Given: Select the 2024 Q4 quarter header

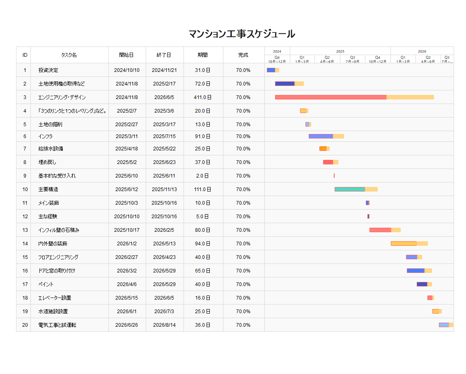Looking at the screenshot, I should (277, 59).
